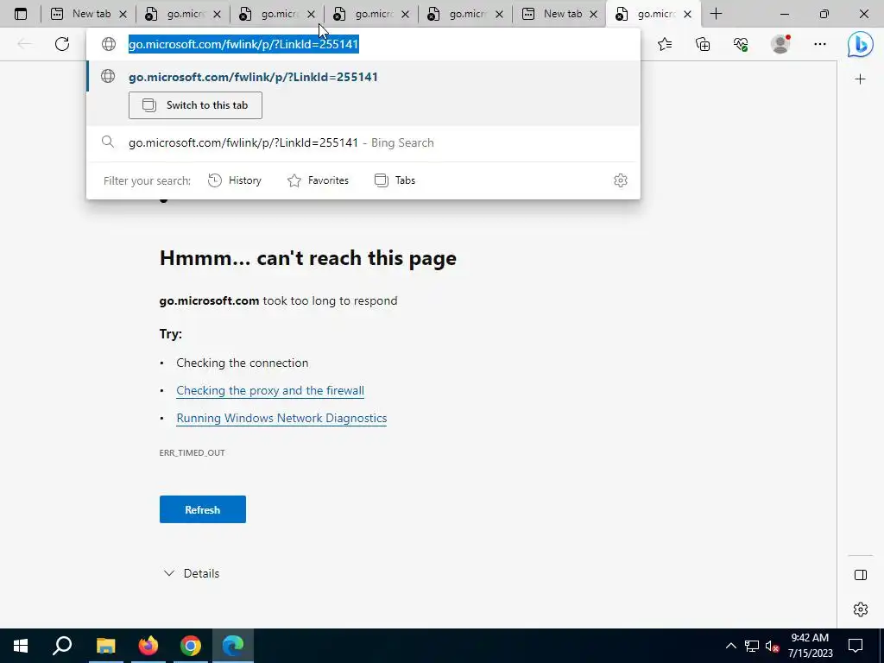Viewport: 884px width, 663px height.
Task: Click the address bar URL field
Action: tap(363, 44)
